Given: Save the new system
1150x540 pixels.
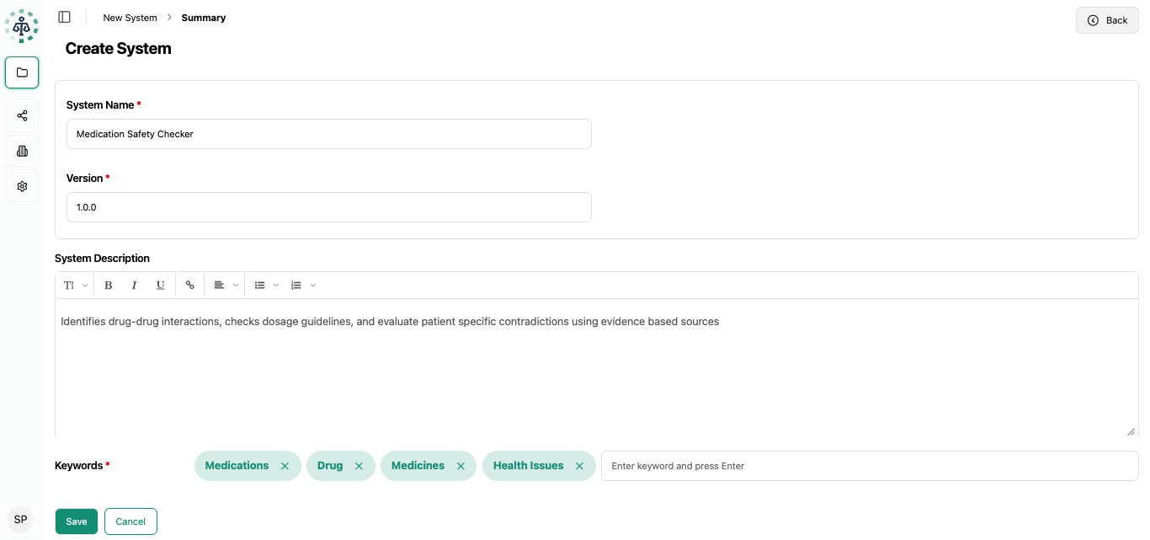Looking at the screenshot, I should (77, 521).
